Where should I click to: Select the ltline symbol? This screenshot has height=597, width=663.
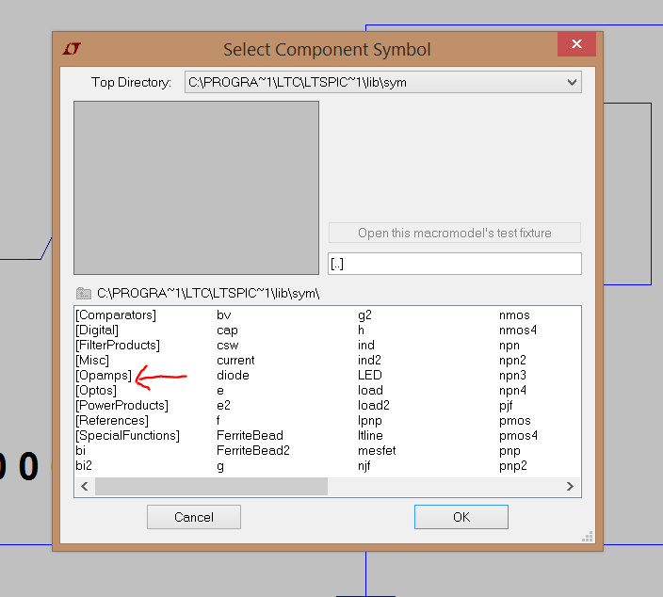point(370,435)
